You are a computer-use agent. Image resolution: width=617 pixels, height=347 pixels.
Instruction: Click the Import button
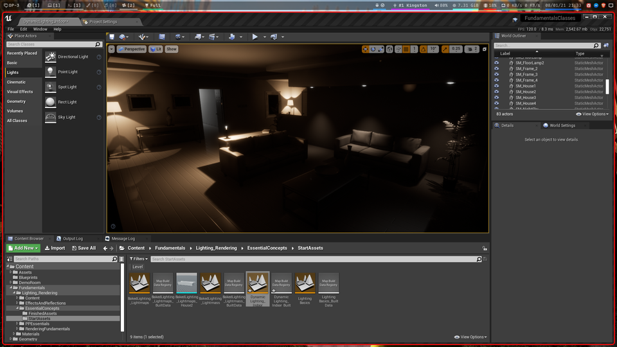point(54,248)
